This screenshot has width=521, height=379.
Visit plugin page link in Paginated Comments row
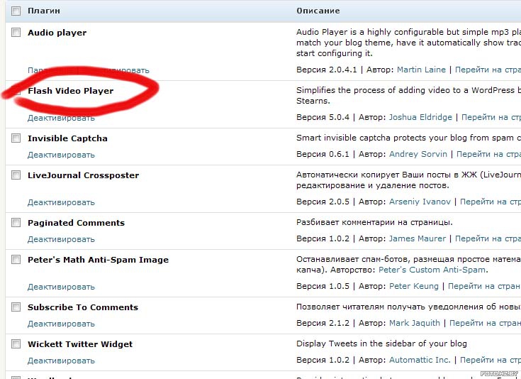click(x=488, y=239)
